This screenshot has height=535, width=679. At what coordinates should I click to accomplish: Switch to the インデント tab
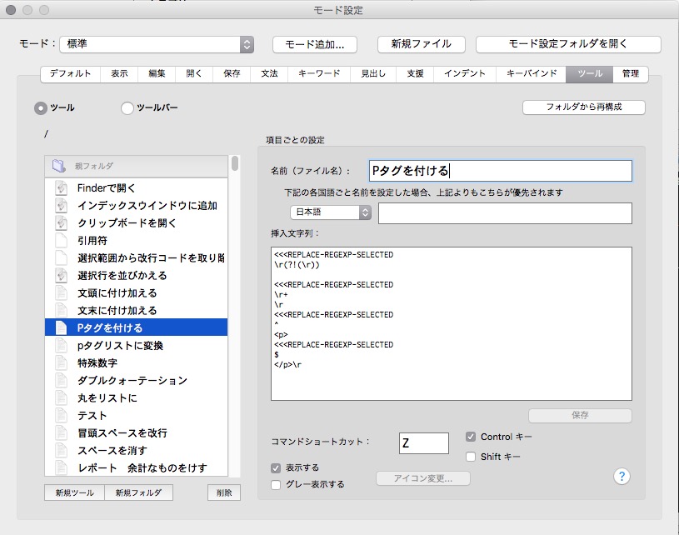(x=465, y=74)
